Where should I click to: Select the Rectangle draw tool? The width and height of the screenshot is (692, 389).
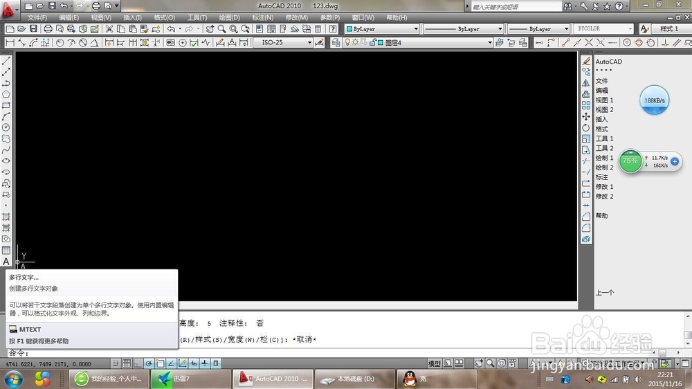tap(6, 105)
